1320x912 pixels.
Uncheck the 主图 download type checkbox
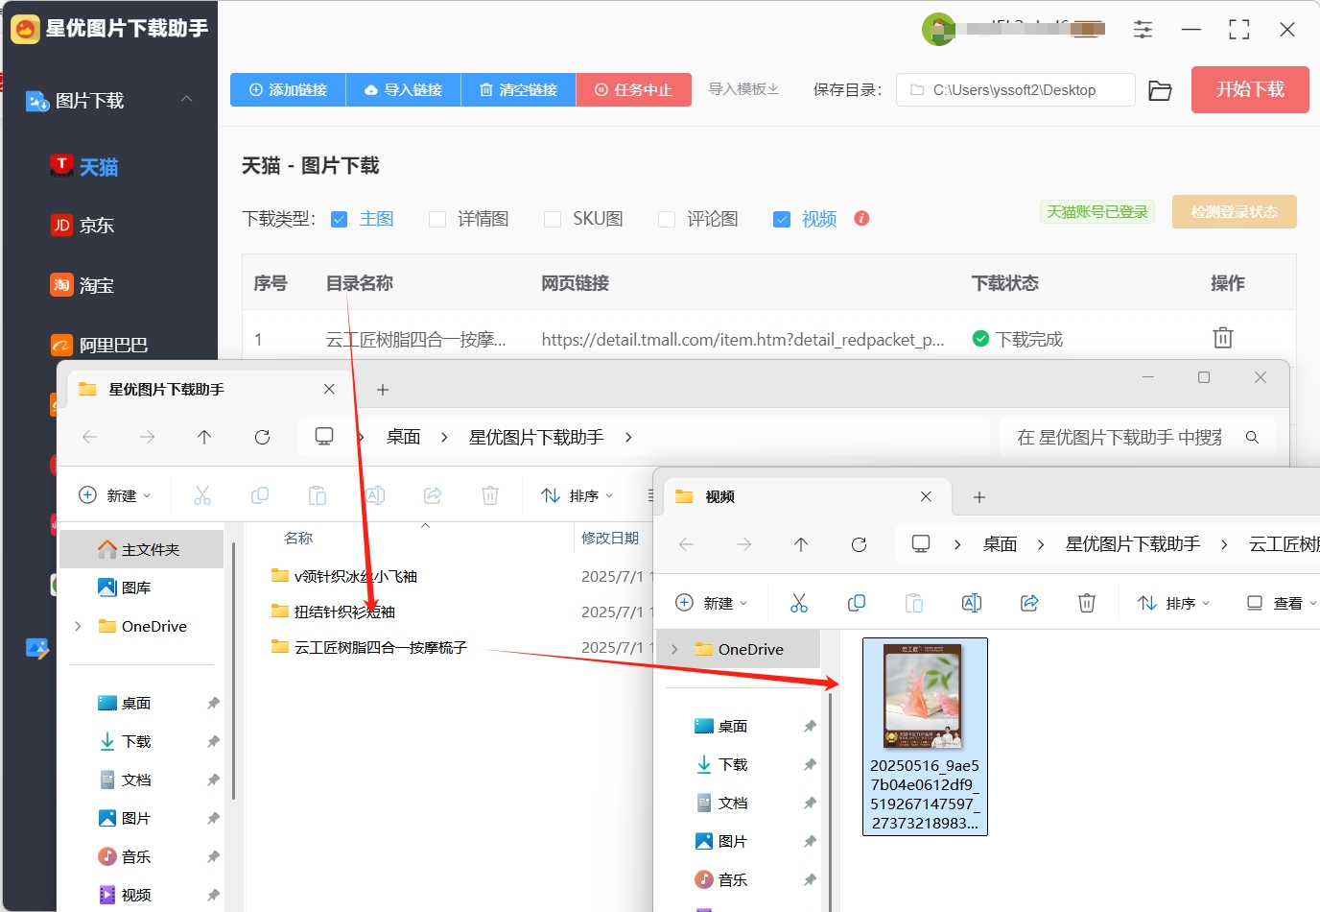(339, 219)
